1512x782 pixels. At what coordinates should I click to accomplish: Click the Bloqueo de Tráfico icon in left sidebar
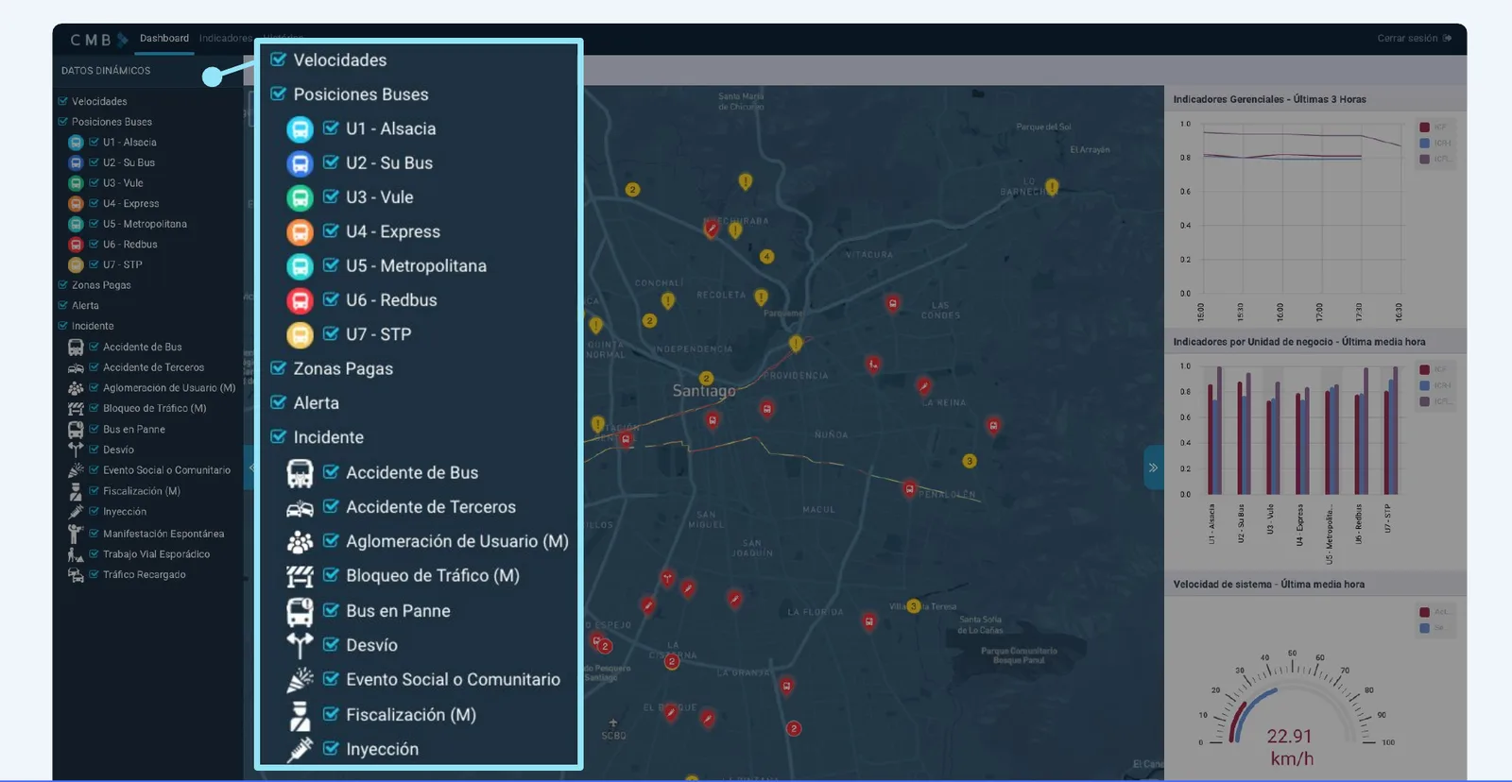click(x=76, y=409)
